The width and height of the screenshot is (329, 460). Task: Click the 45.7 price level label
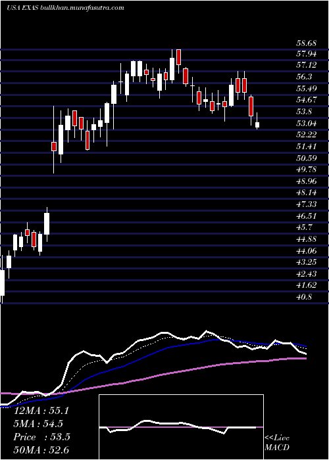(304, 227)
